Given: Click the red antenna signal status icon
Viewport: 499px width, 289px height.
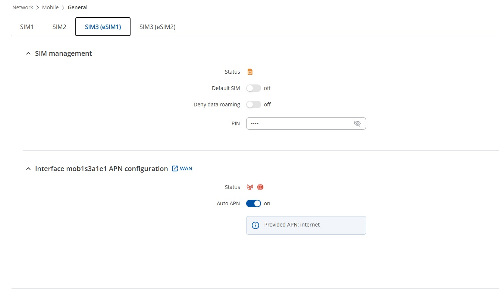Looking at the screenshot, I should (250, 187).
